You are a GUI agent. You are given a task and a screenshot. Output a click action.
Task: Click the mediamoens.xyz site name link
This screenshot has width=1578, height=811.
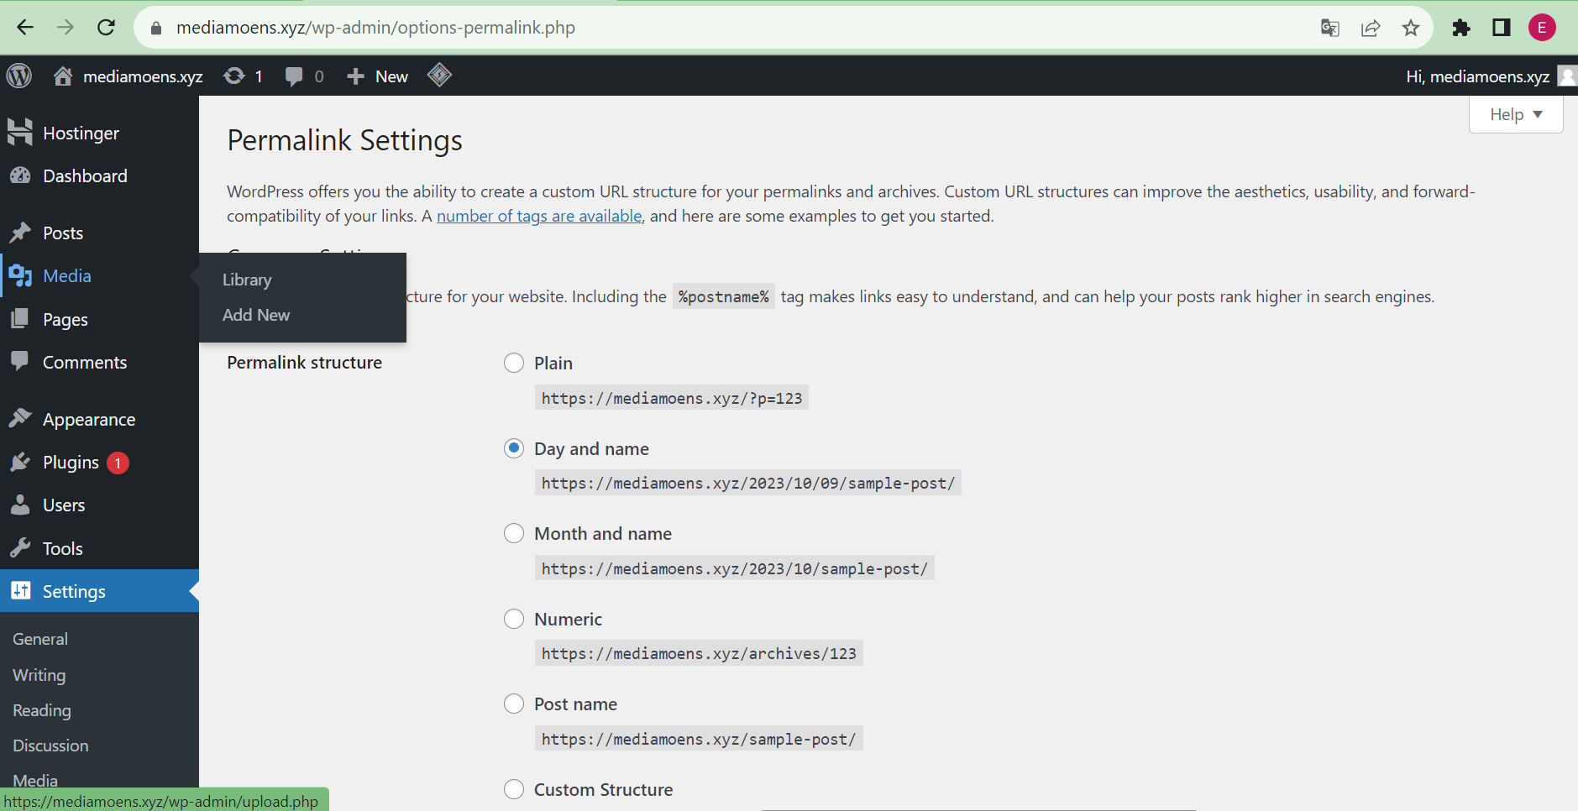(143, 76)
